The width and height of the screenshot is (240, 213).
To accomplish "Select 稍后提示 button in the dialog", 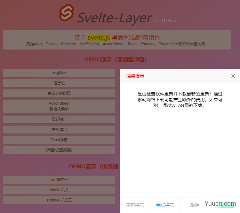I will (x=165, y=205).
